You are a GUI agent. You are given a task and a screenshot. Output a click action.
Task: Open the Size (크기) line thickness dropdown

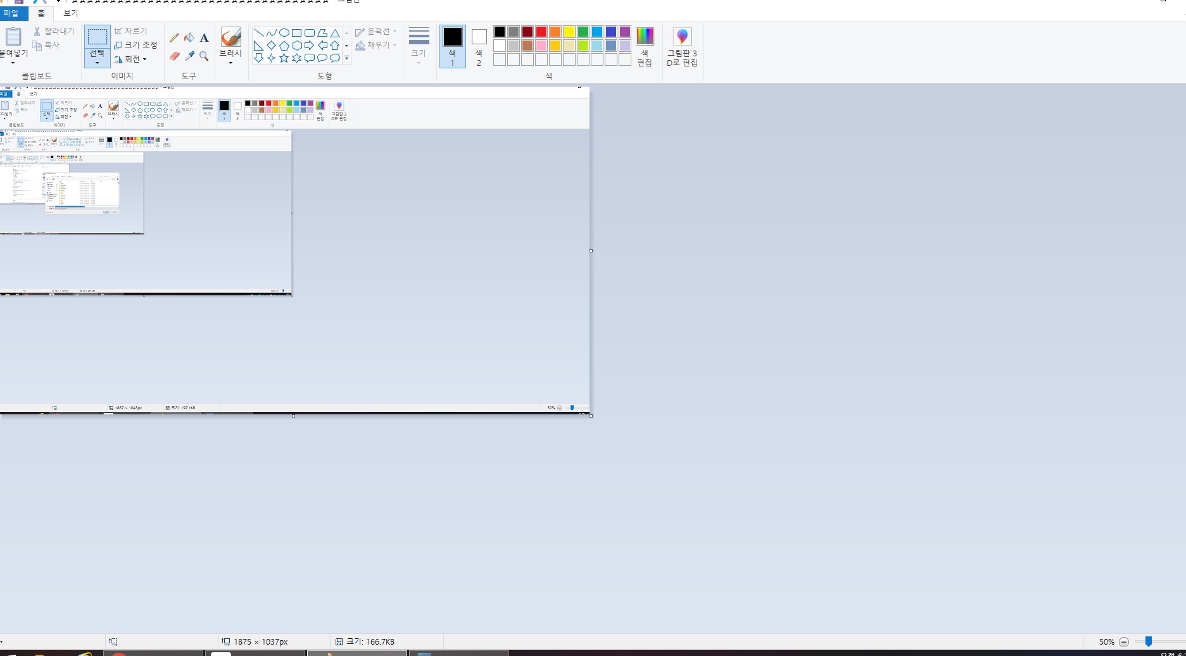point(419,46)
